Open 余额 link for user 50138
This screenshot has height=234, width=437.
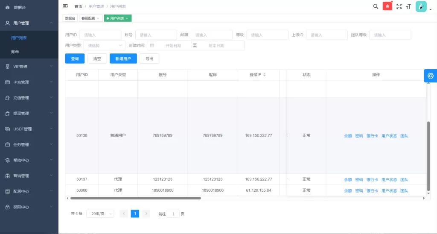[348, 136]
